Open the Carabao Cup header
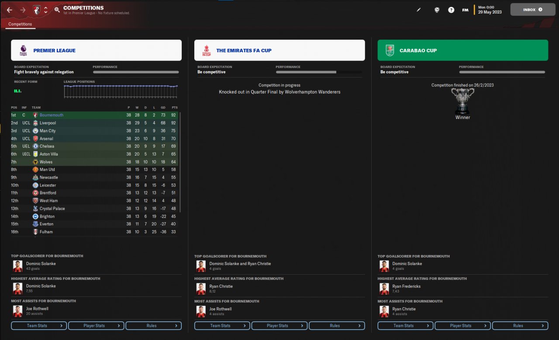The width and height of the screenshot is (559, 340). [x=463, y=50]
